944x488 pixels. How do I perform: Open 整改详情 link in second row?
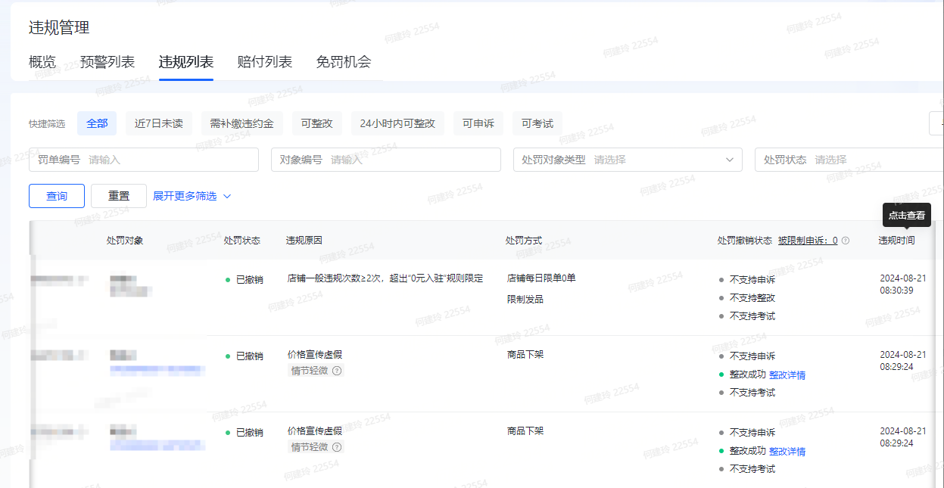(787, 375)
